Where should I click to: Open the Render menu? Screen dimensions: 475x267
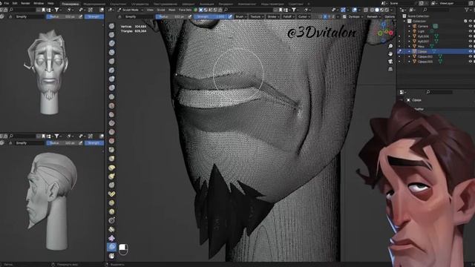coord(25,3)
